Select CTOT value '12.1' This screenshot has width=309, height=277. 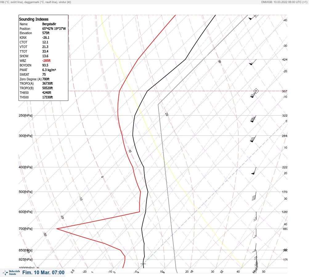(x=45, y=42)
